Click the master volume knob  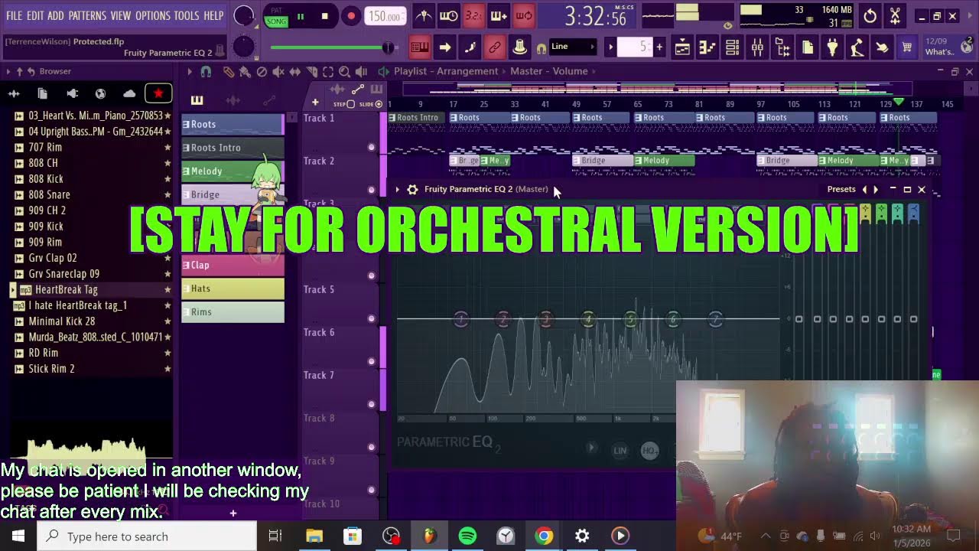tap(244, 15)
